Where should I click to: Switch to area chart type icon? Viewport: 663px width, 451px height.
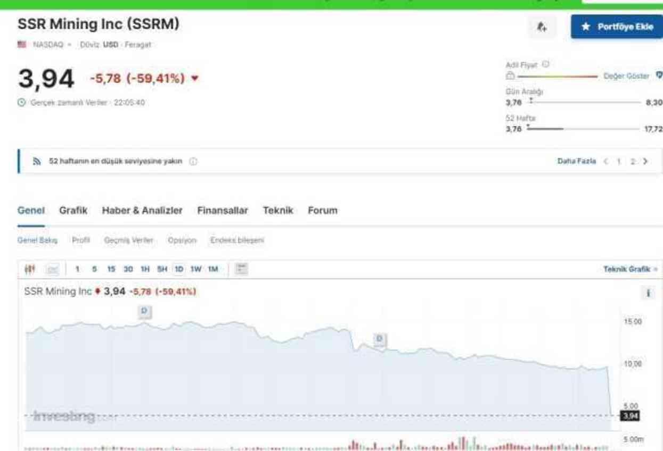[52, 269]
